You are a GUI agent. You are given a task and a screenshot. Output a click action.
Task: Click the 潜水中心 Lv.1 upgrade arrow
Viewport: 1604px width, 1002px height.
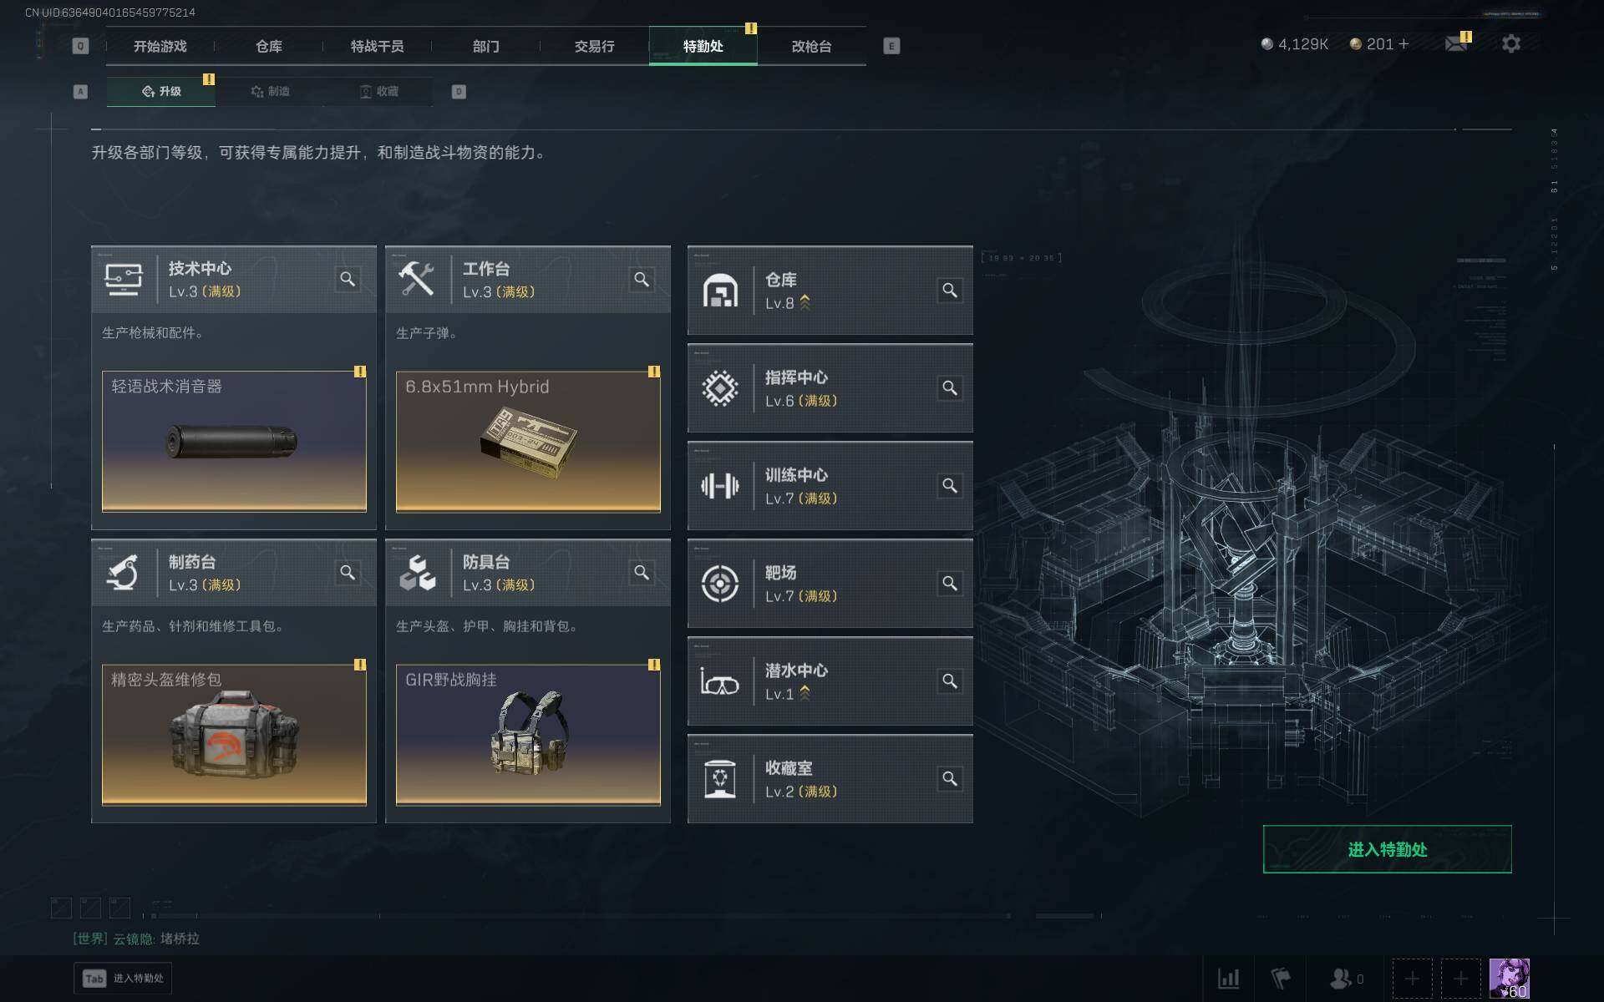805,693
